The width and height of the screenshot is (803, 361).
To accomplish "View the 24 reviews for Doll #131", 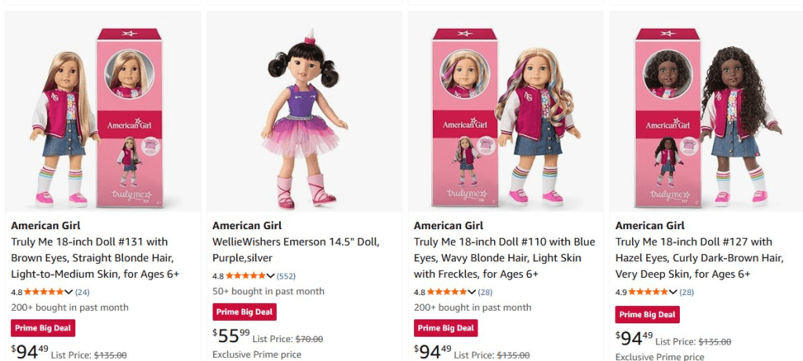I will coord(82,292).
